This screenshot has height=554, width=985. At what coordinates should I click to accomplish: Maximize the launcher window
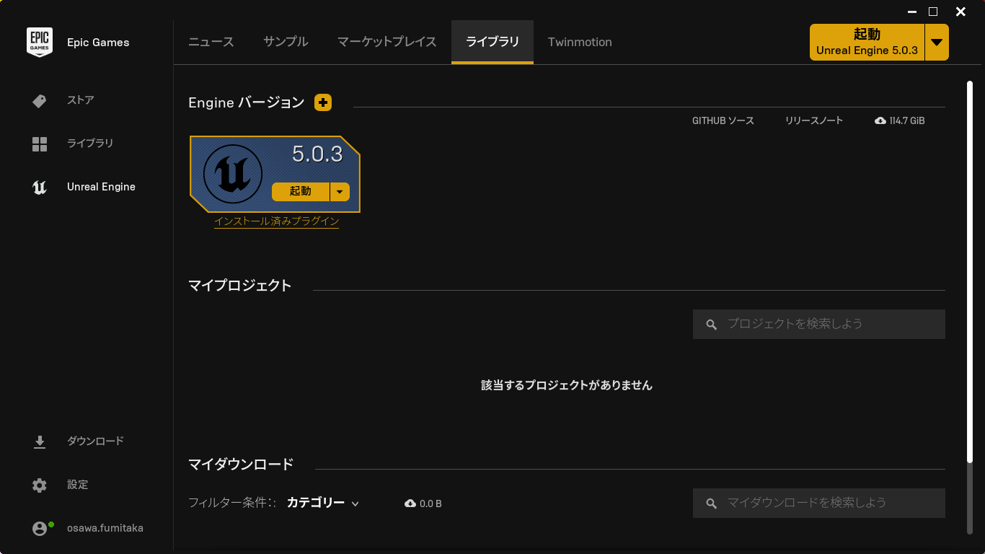tap(933, 12)
